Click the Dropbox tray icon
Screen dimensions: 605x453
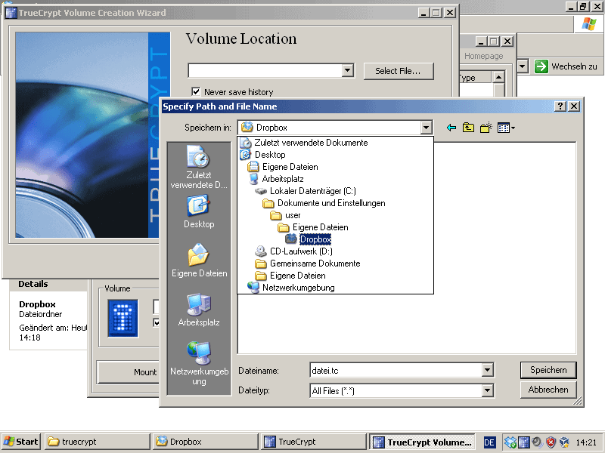510,442
